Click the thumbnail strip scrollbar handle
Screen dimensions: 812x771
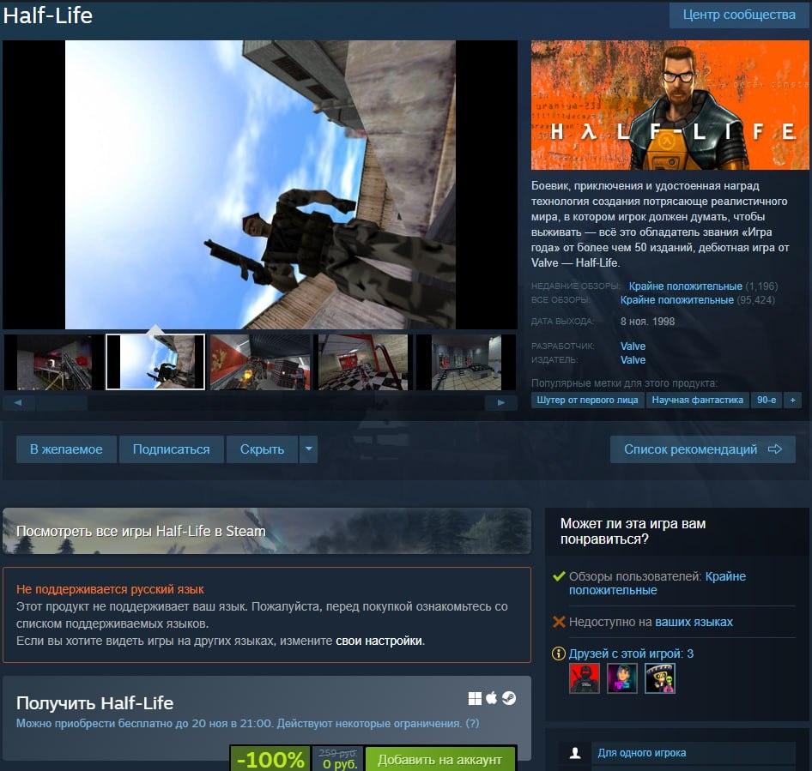pyautogui.click(x=61, y=402)
